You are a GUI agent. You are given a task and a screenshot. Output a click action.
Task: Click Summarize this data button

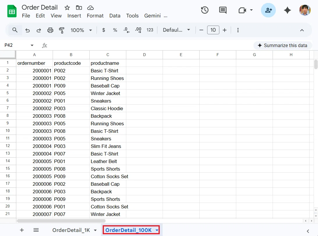pos(283,45)
